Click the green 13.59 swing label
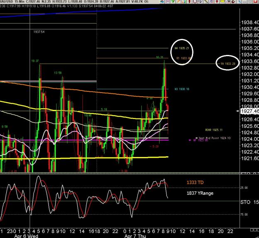 pos(58,73)
